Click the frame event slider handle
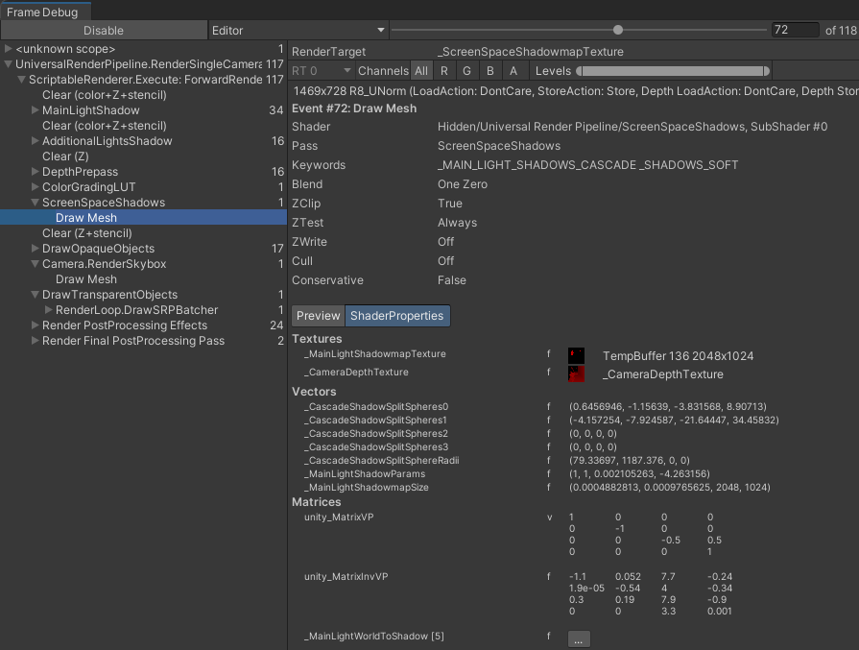The image size is (859, 650). tap(618, 30)
